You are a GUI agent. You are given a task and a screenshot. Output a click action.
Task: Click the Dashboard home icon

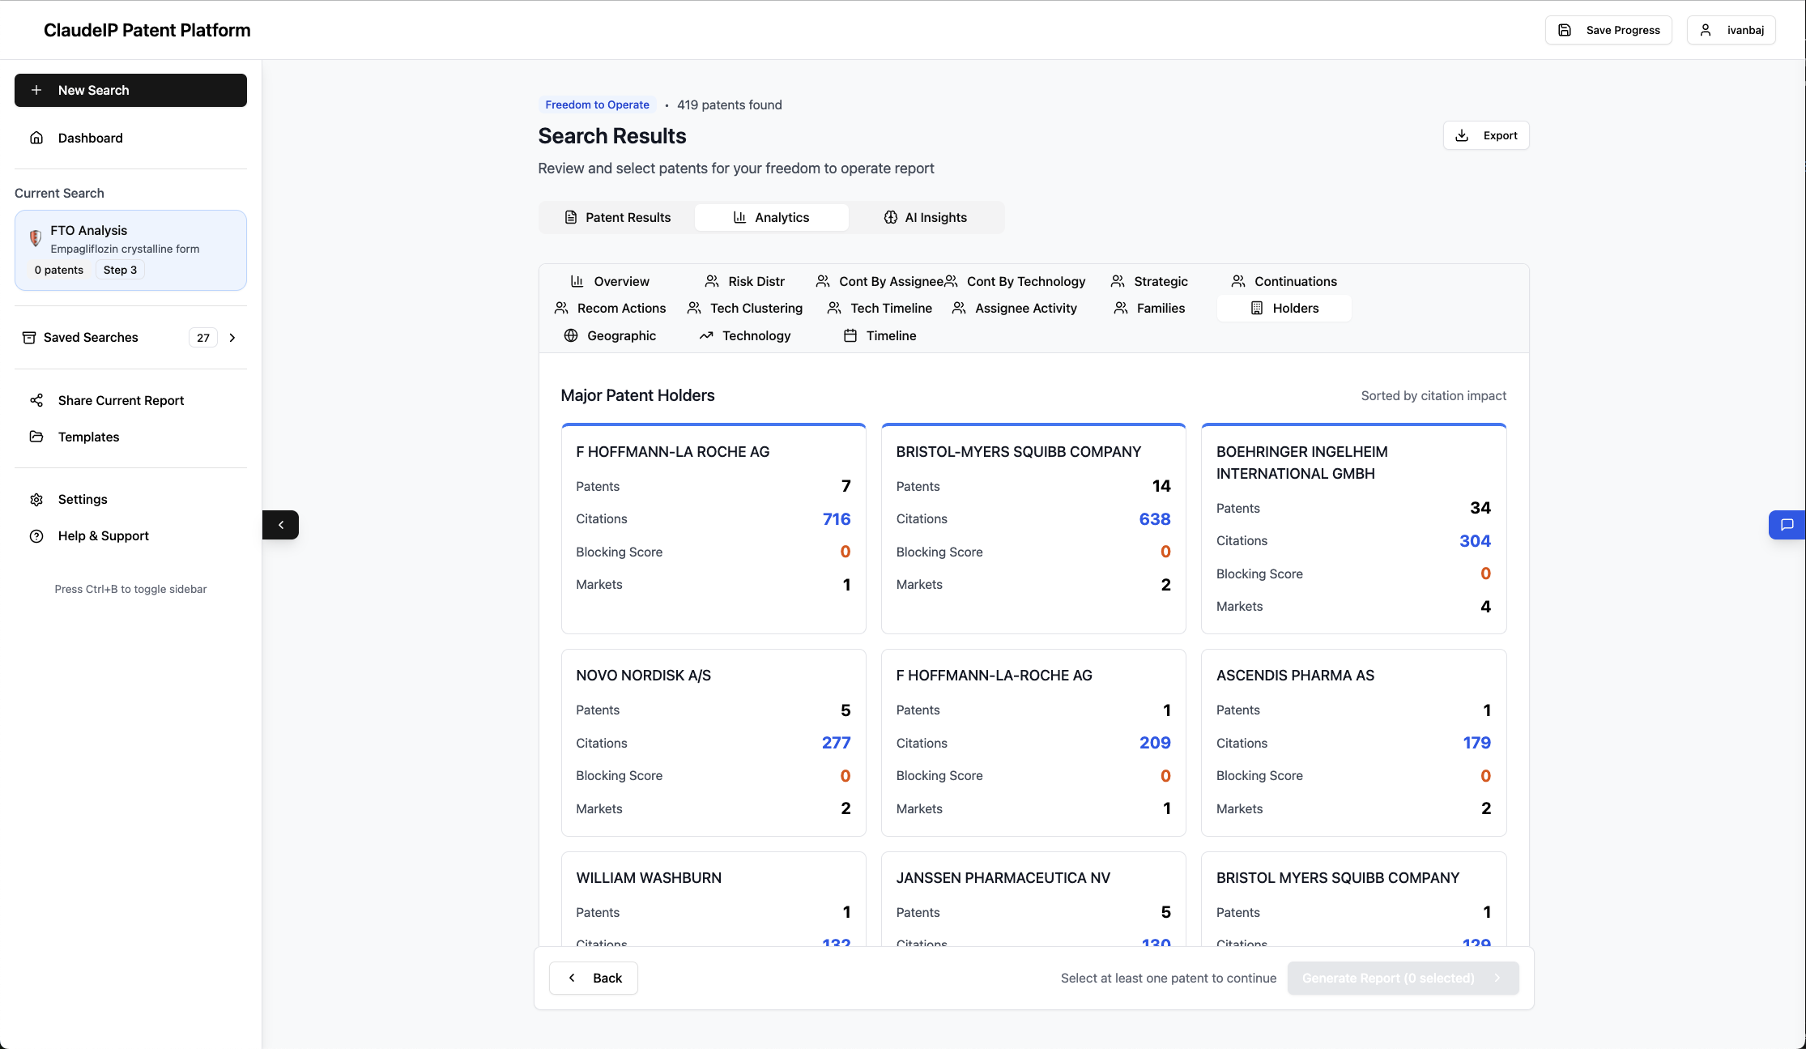[36, 138]
